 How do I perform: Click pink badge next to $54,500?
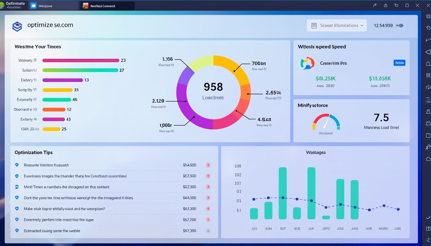(208, 165)
